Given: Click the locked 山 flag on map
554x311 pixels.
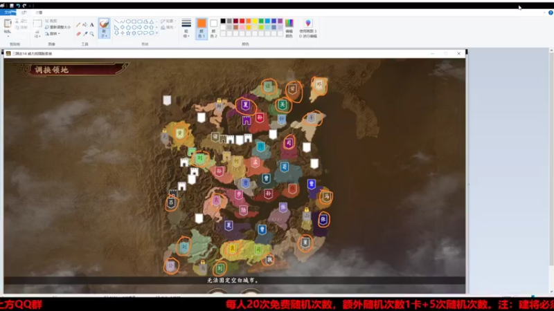Looking at the screenshot, I should pos(306,215).
